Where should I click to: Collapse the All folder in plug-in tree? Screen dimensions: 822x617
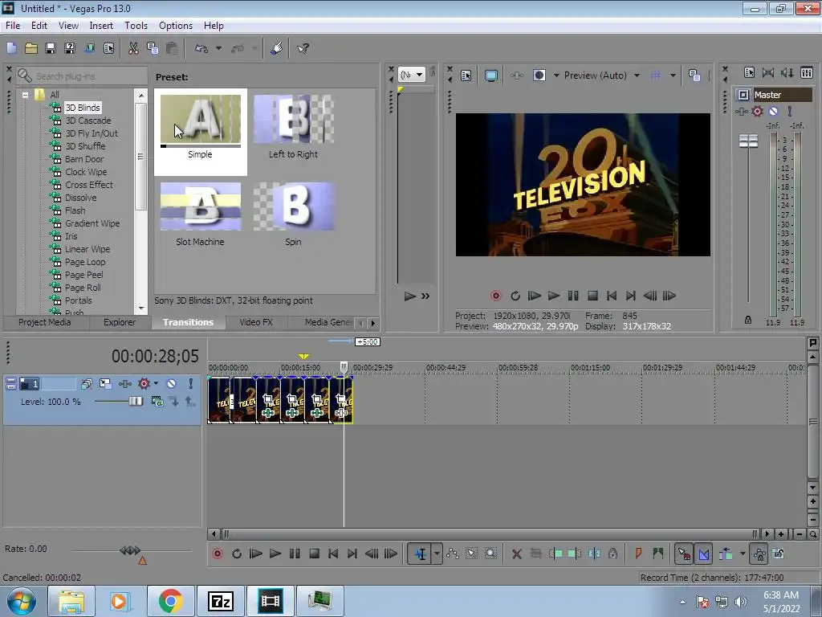[25, 95]
